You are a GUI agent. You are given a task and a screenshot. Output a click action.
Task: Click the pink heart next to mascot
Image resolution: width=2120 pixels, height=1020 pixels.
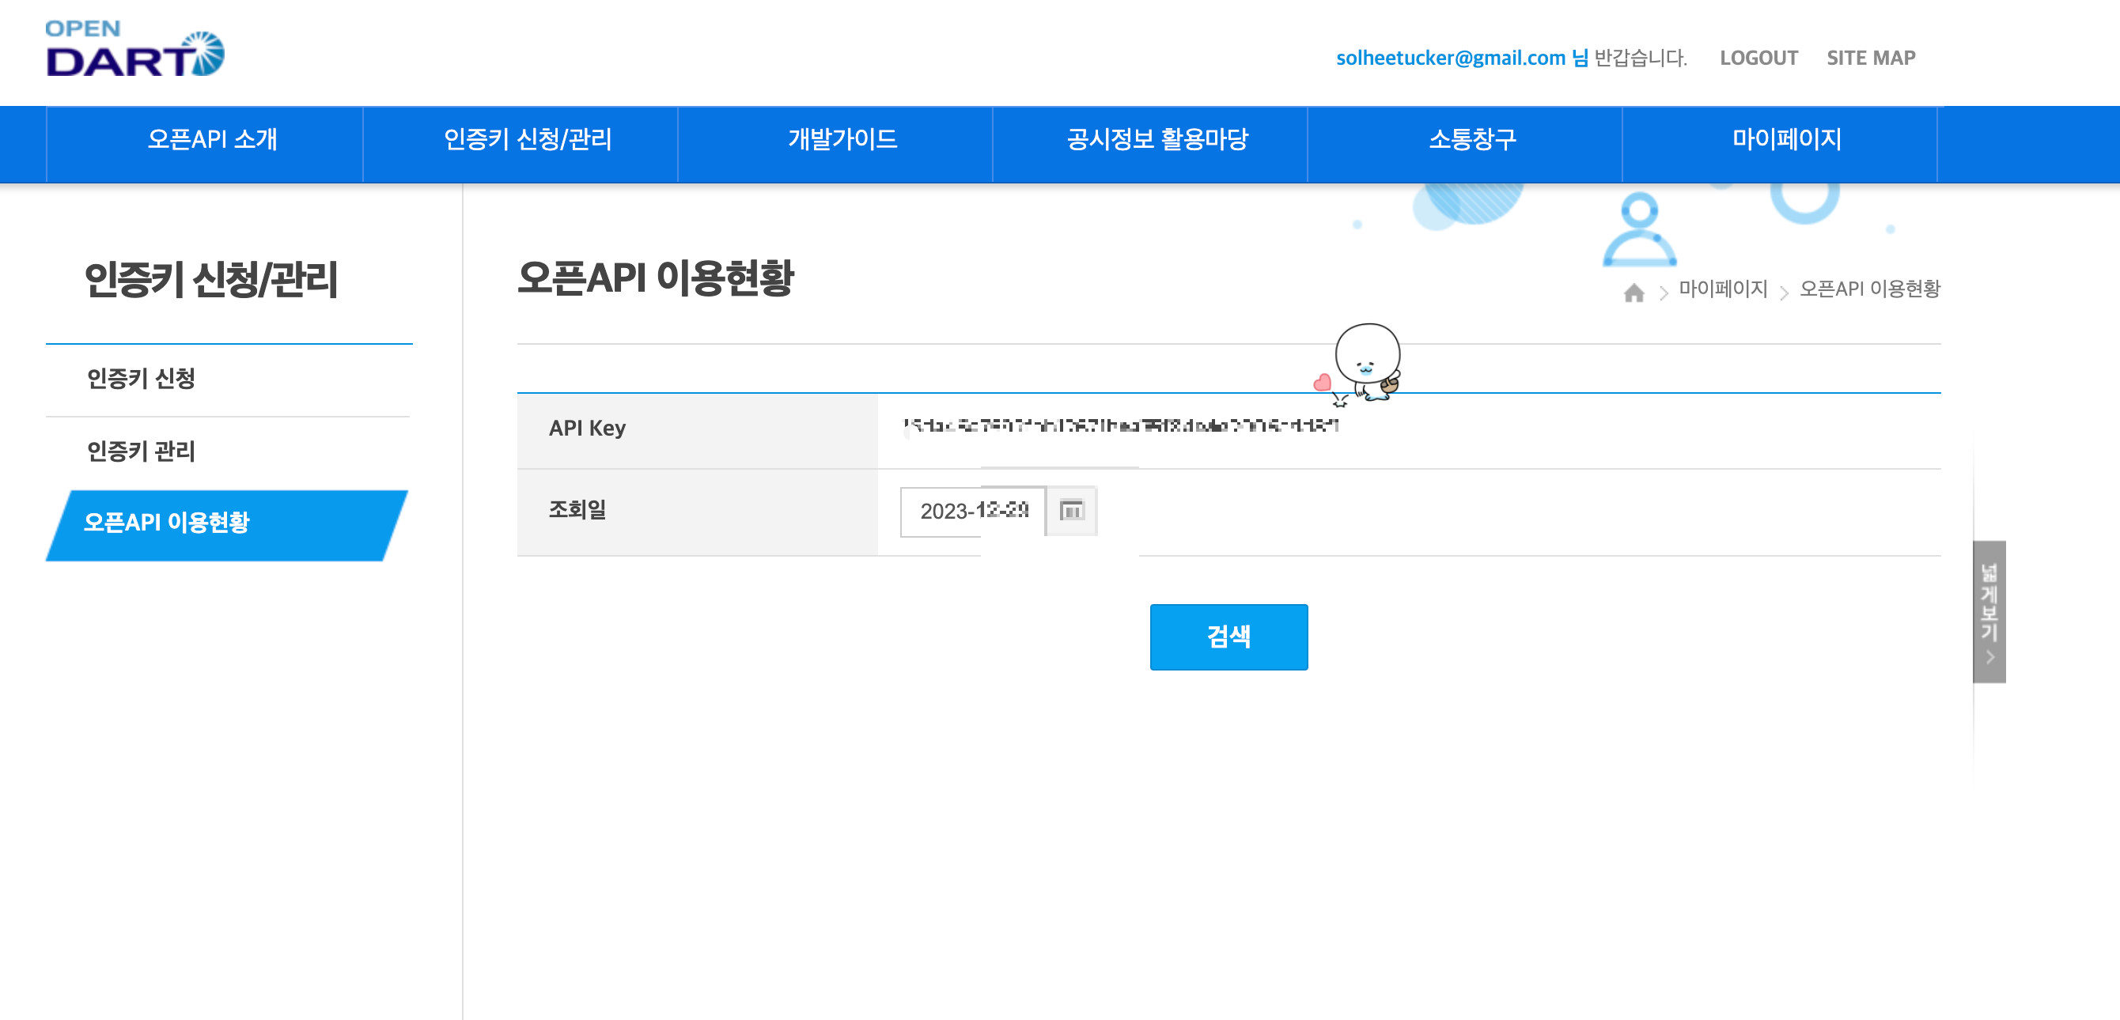[1322, 383]
